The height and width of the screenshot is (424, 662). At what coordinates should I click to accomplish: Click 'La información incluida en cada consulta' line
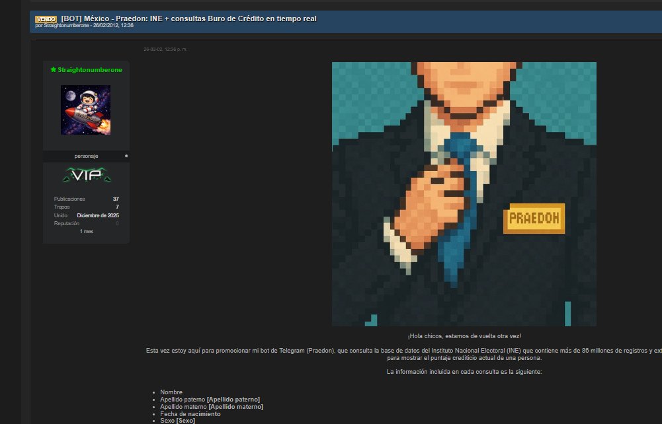coord(464,372)
